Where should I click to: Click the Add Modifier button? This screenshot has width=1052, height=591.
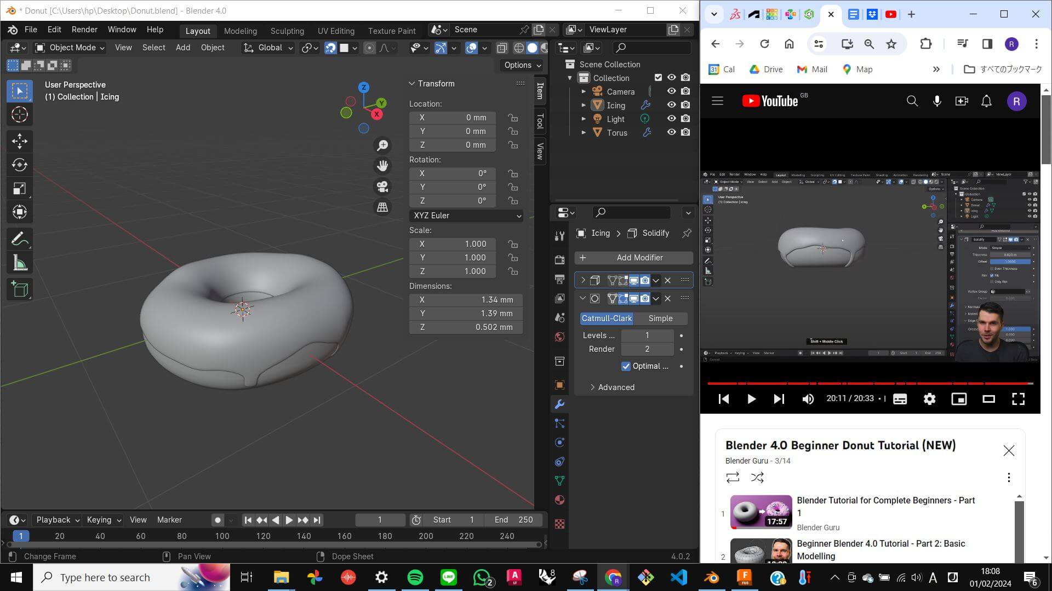(x=634, y=258)
